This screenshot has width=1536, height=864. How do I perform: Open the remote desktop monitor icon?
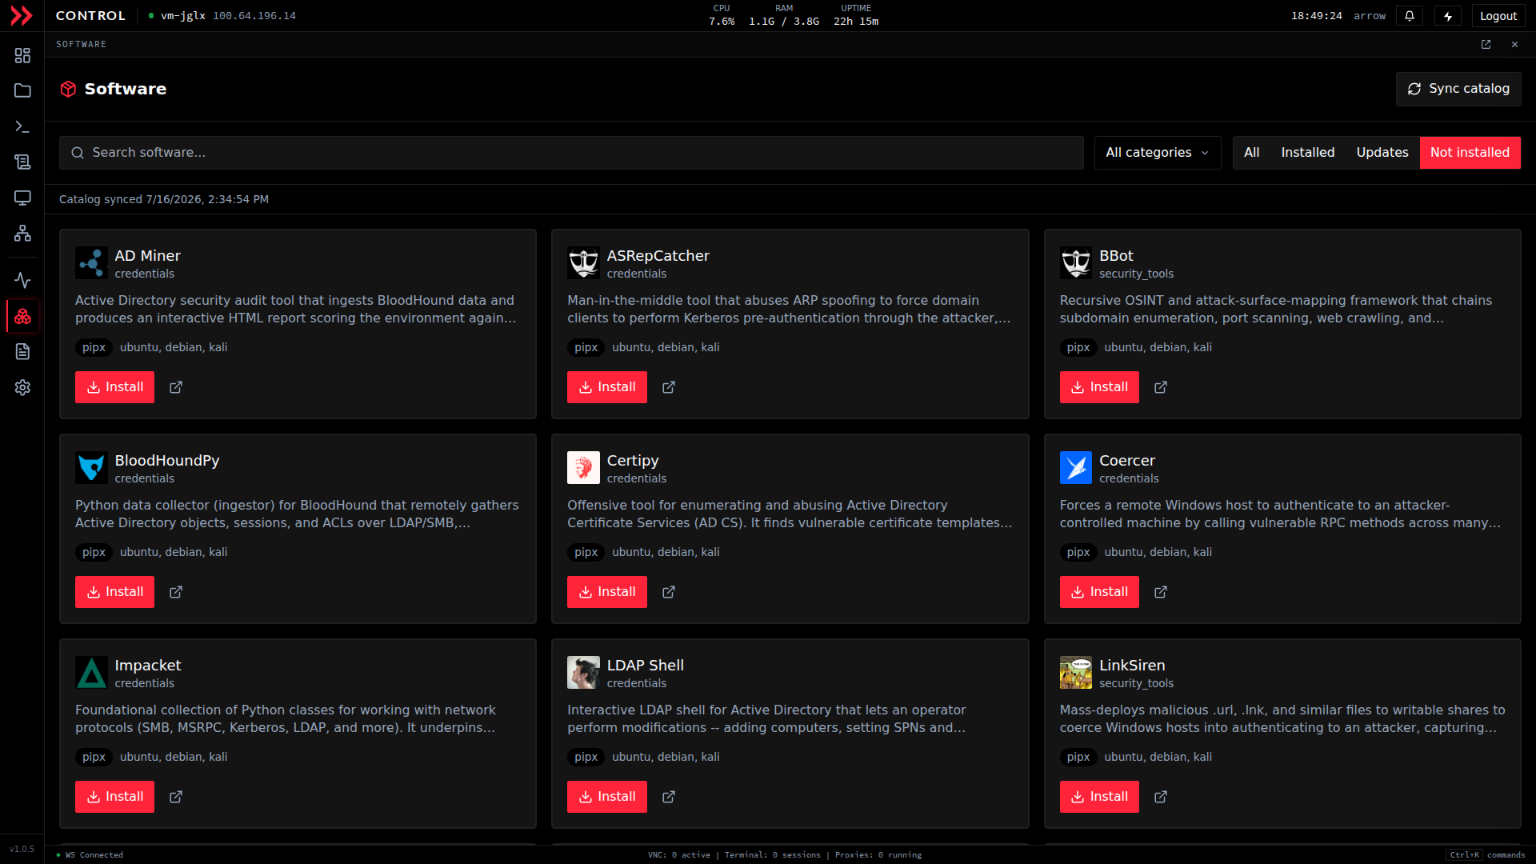point(22,198)
